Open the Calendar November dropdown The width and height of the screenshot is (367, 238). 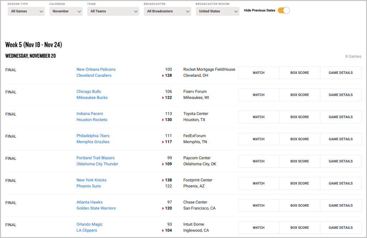pos(66,11)
